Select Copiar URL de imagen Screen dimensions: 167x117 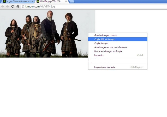click(x=118, y=39)
